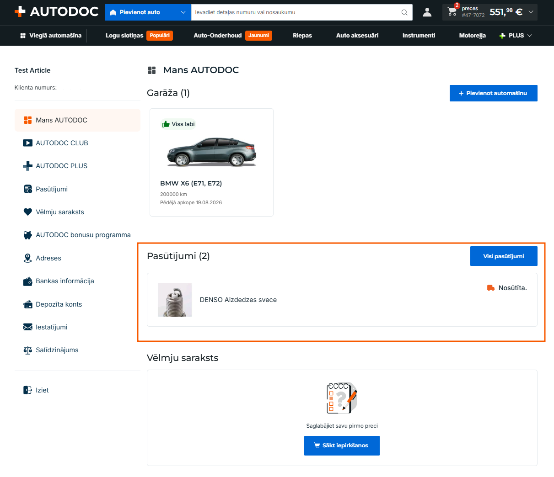Screen dimensions: 554x477
Task: Click the Garāža (1) heading
Action: [168, 93]
